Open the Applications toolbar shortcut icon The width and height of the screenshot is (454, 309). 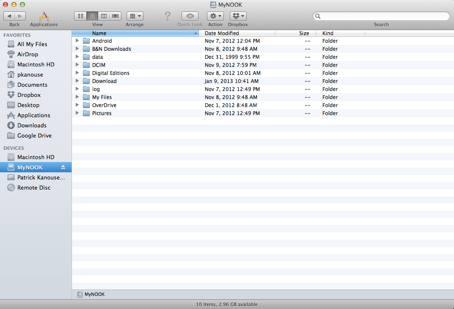tap(44, 16)
